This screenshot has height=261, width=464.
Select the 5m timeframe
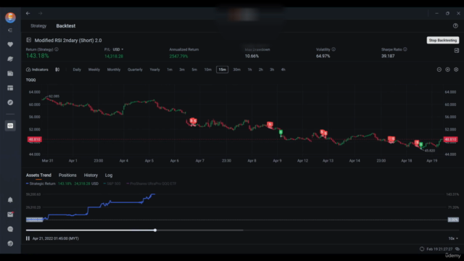coord(194,70)
